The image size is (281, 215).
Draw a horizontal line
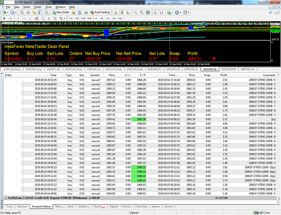(24, 18)
